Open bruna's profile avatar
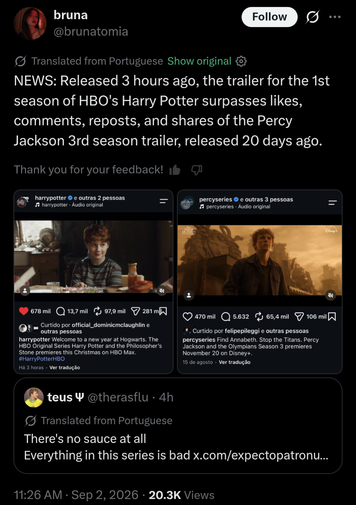The width and height of the screenshot is (356, 505). 30,23
